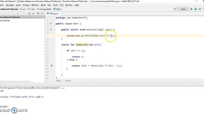Image resolution: width=204 pixels, height=115 pixels.
Task: Run the Main configuration with green play
Action: [x=192, y=9]
